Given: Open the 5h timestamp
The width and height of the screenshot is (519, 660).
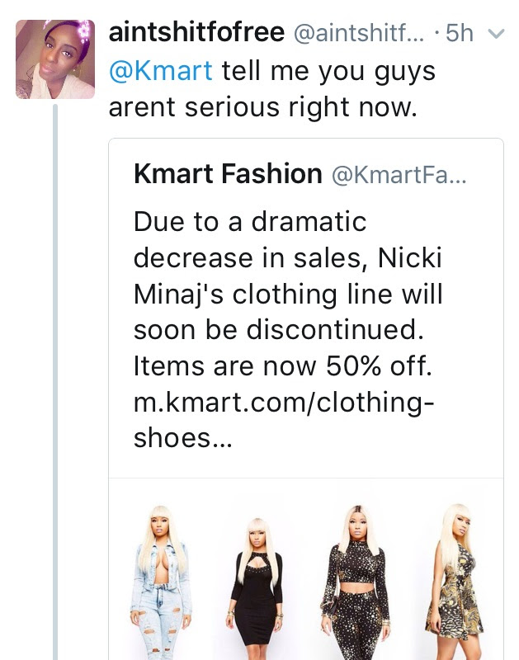Looking at the screenshot, I should tap(459, 34).
